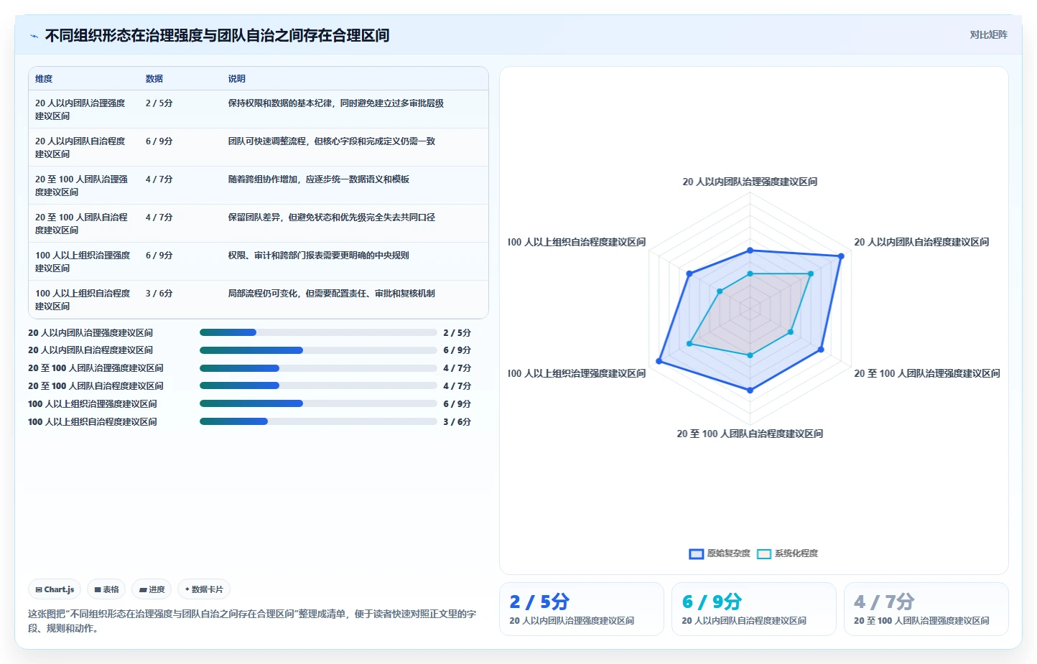Click teal radar point on 20 人以内团队自治程度 axis
The width and height of the screenshot is (1037, 664).
[811, 273]
